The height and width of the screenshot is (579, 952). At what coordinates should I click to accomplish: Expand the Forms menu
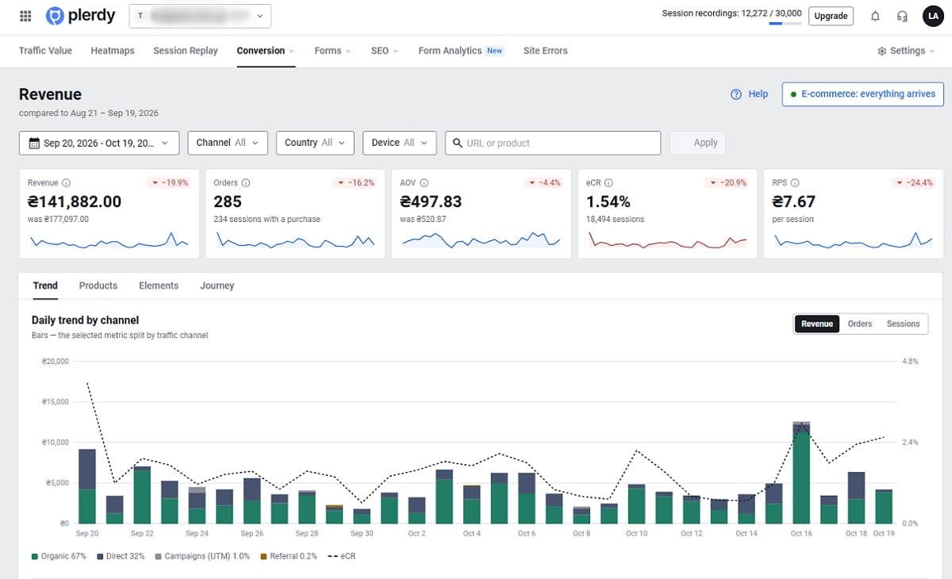pyautogui.click(x=332, y=51)
